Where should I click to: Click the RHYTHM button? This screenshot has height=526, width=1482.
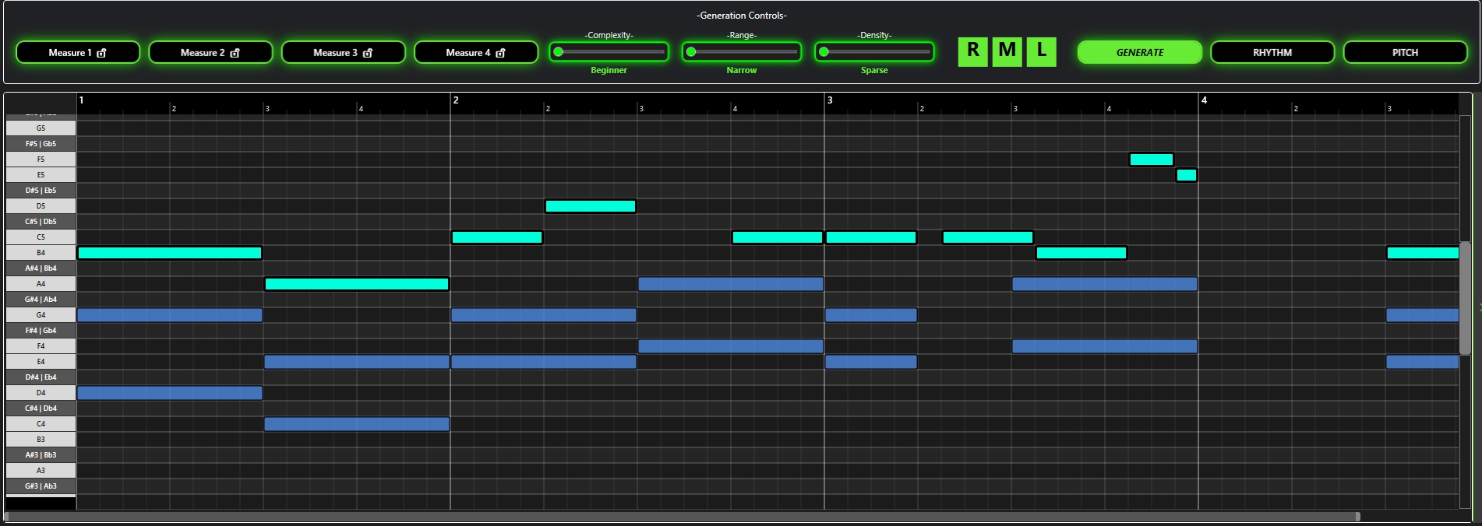(x=1272, y=52)
